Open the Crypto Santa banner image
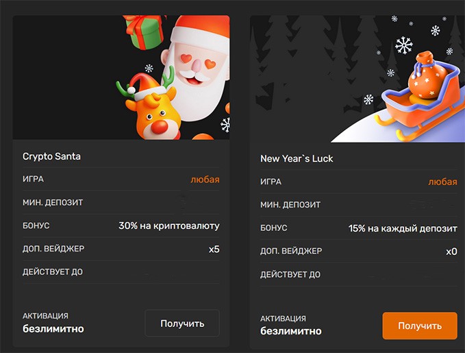Image resolution: width=465 pixels, height=353 pixels. click(121, 77)
